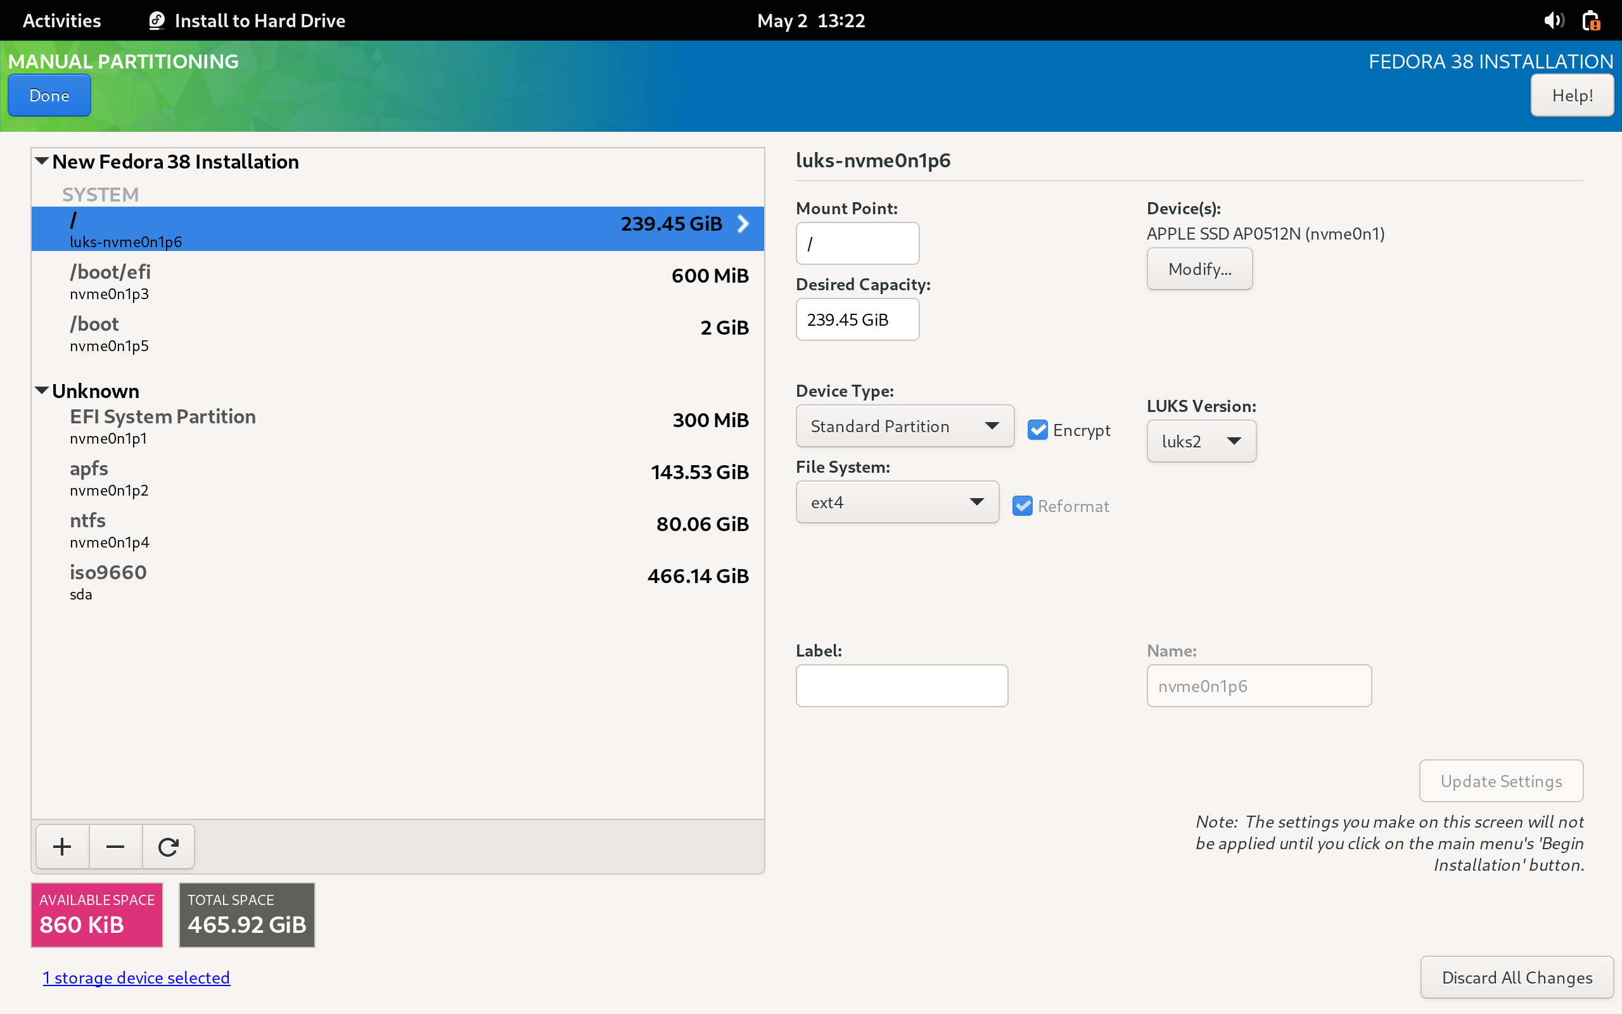Click the remove mount point minus icon
The width and height of the screenshot is (1622, 1014).
tap(115, 846)
